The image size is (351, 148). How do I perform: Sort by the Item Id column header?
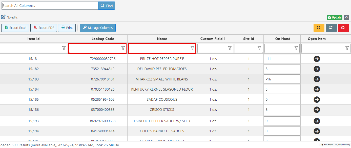33,39
